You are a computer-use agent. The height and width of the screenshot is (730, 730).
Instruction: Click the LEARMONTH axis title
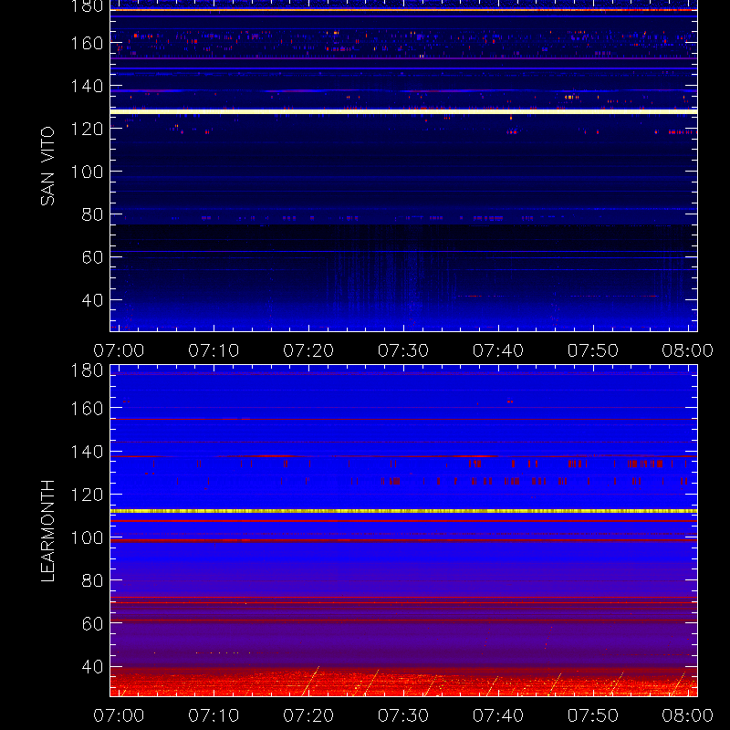[x=47, y=531]
